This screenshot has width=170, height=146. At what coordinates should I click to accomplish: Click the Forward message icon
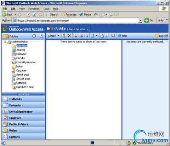coord(86,36)
